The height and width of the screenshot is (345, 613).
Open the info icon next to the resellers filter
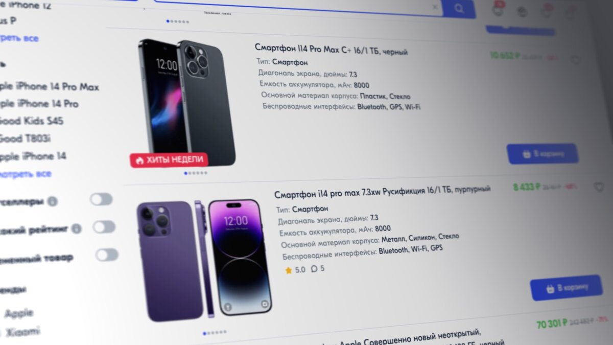coord(52,201)
